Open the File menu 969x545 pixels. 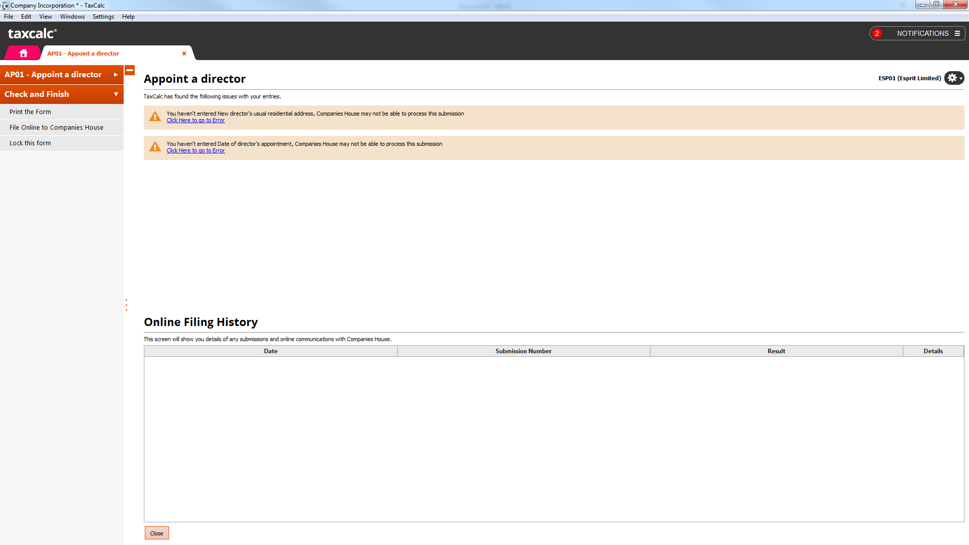point(9,17)
